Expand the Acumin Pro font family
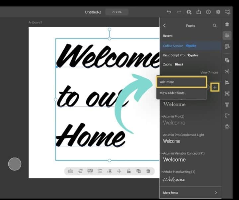Screen dimensions: 239x200 pos(162,117)
